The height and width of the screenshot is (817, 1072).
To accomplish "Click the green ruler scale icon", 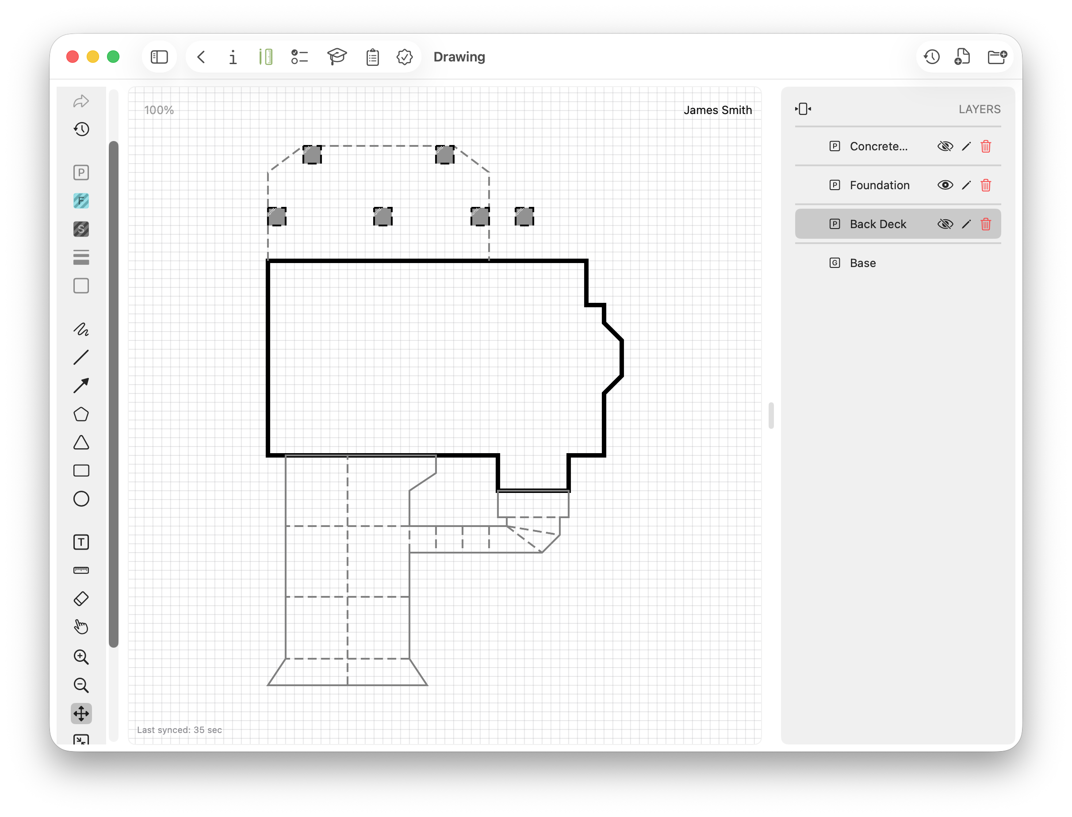I will tap(266, 57).
